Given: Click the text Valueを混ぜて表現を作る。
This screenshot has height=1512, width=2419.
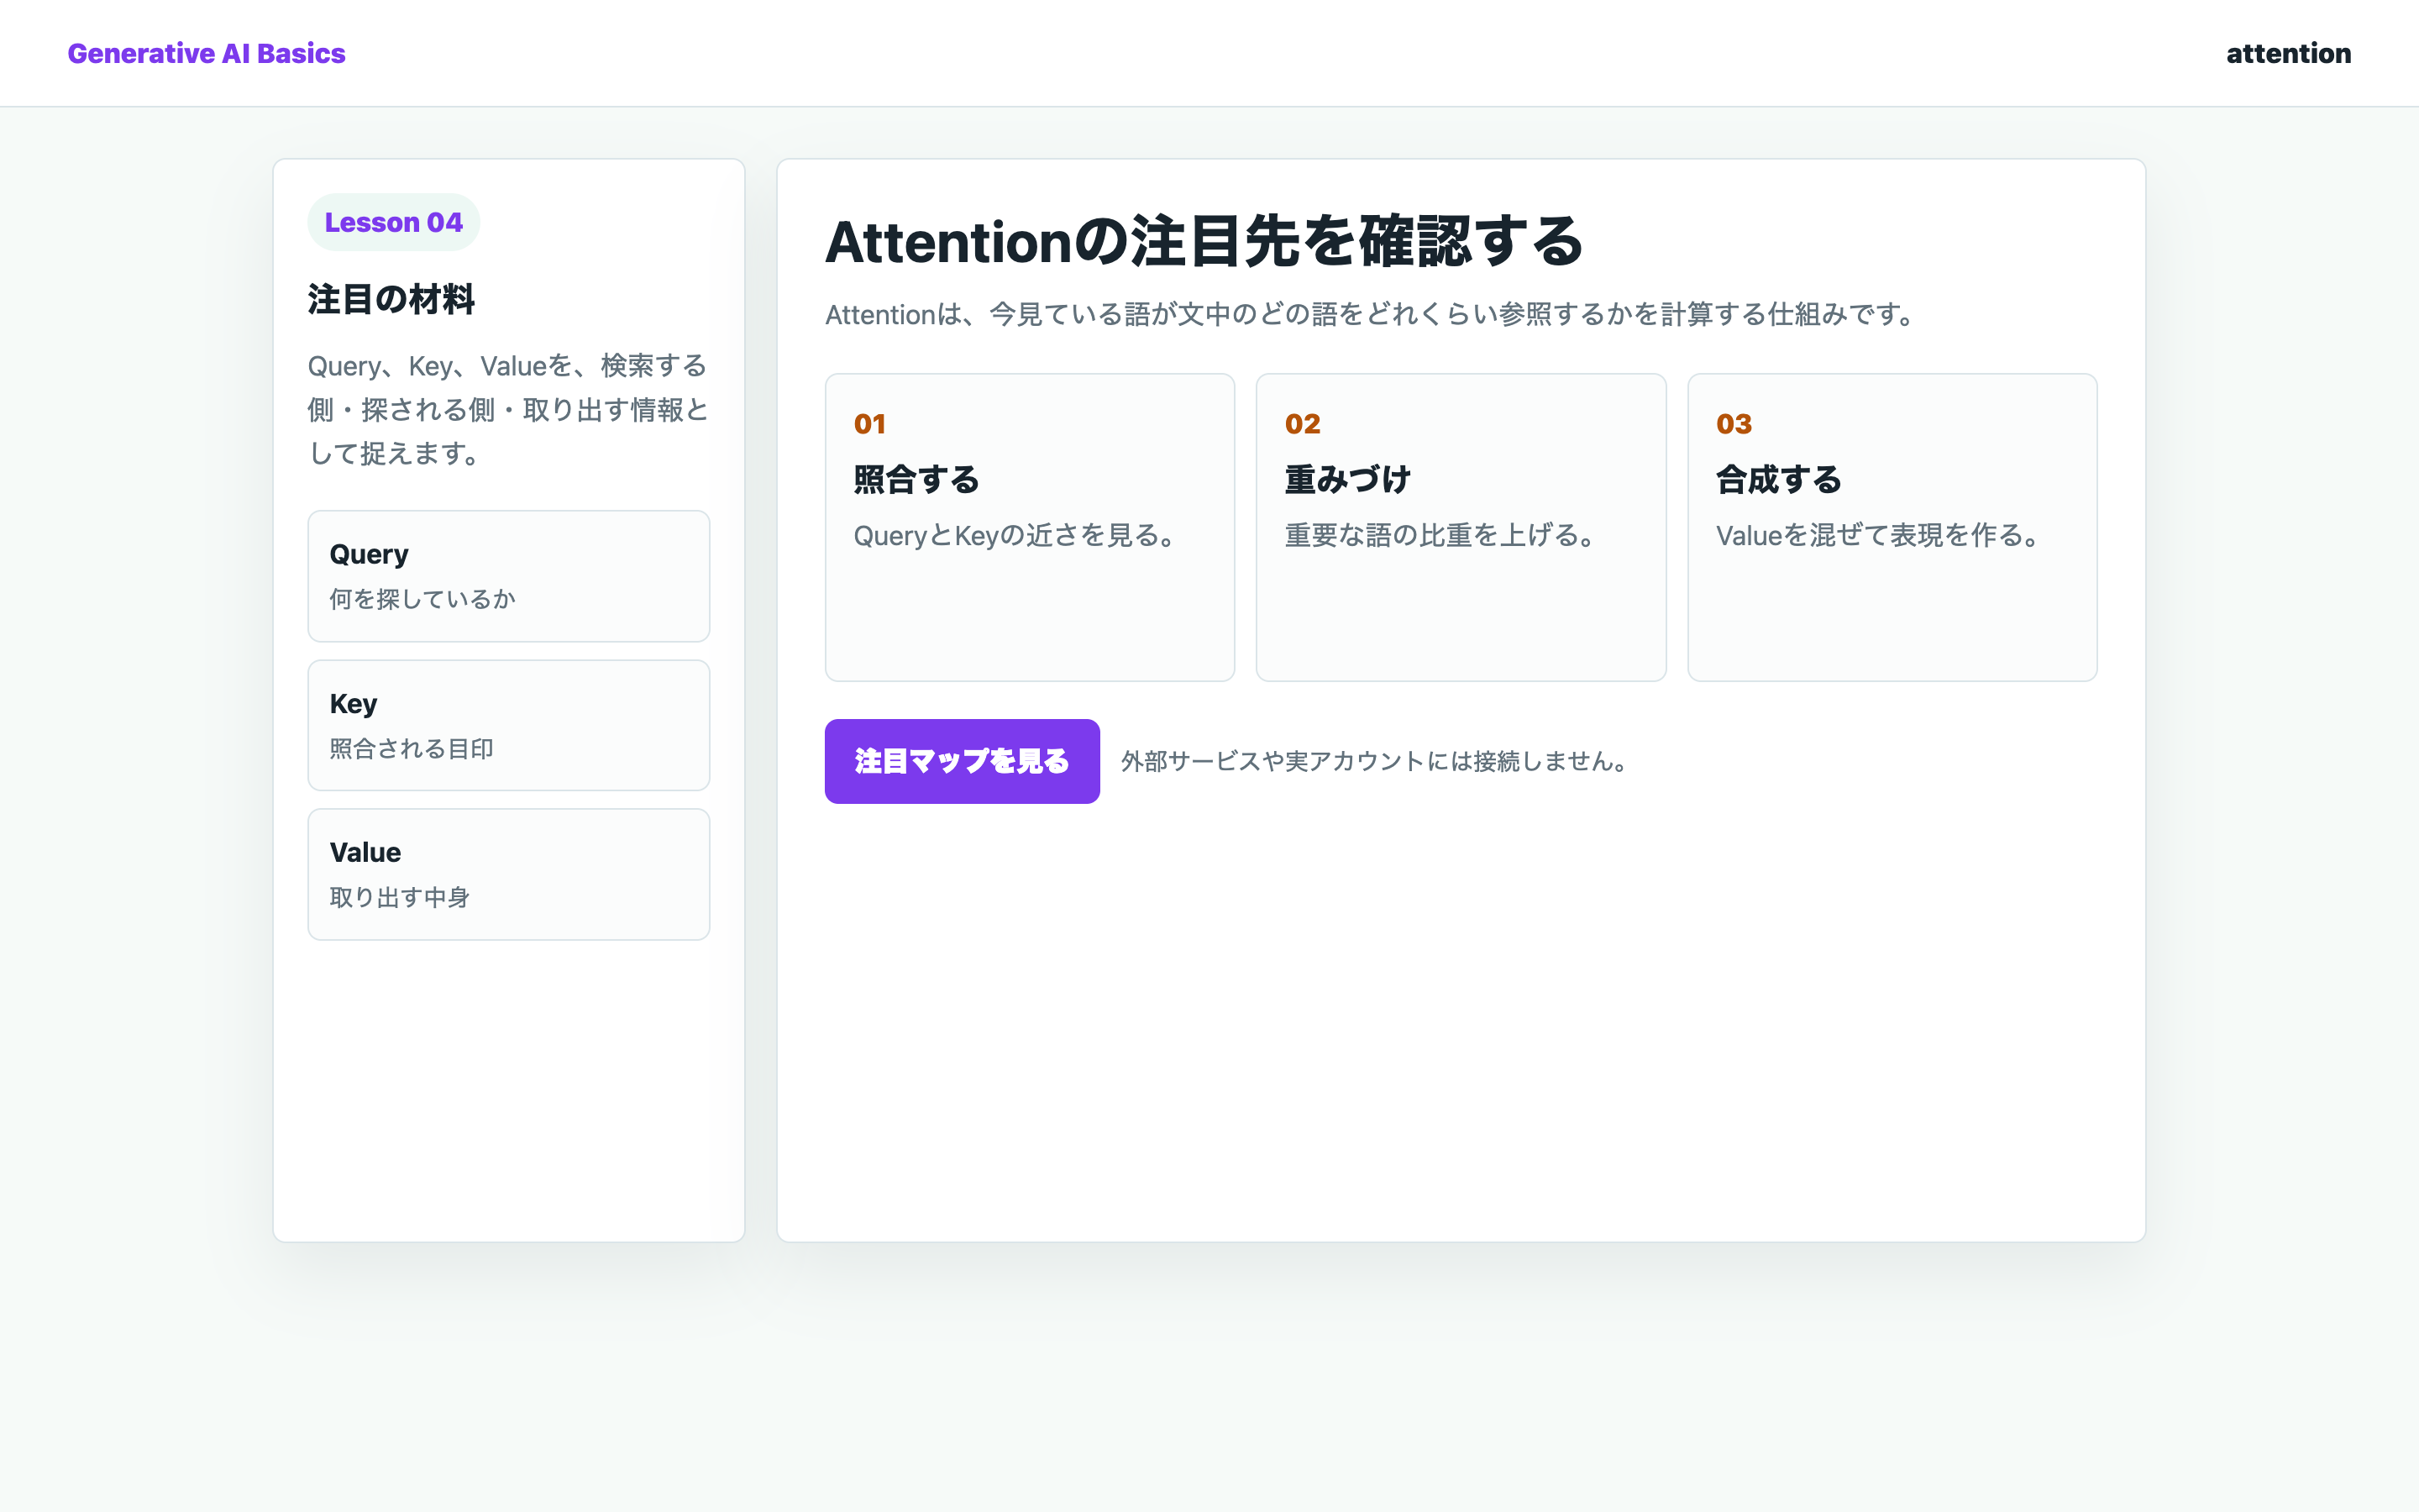Looking at the screenshot, I should point(1878,535).
